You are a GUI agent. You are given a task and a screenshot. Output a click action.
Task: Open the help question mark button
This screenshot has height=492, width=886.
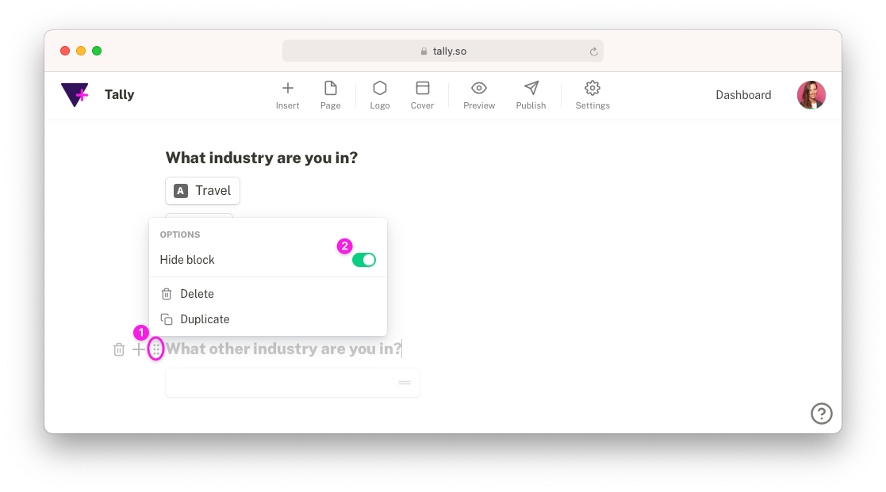822,414
